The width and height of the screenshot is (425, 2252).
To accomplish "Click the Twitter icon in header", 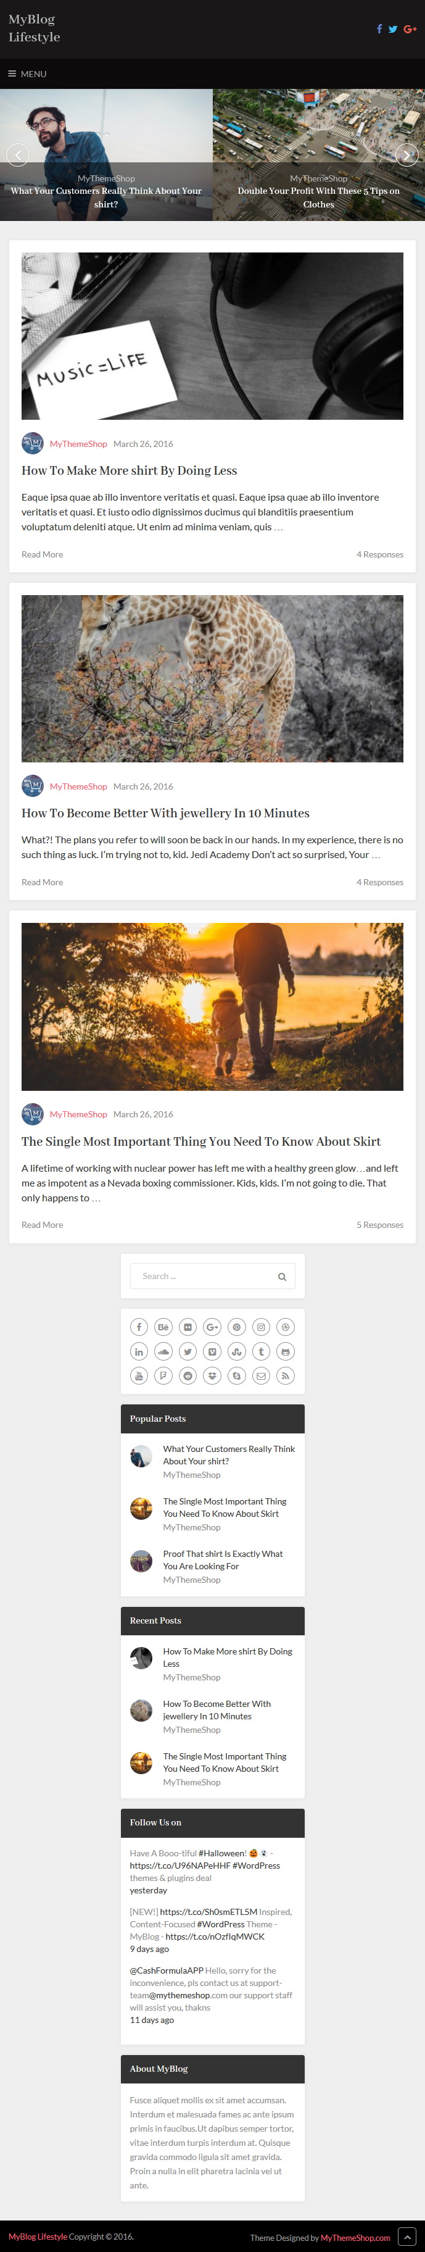I will click(393, 29).
